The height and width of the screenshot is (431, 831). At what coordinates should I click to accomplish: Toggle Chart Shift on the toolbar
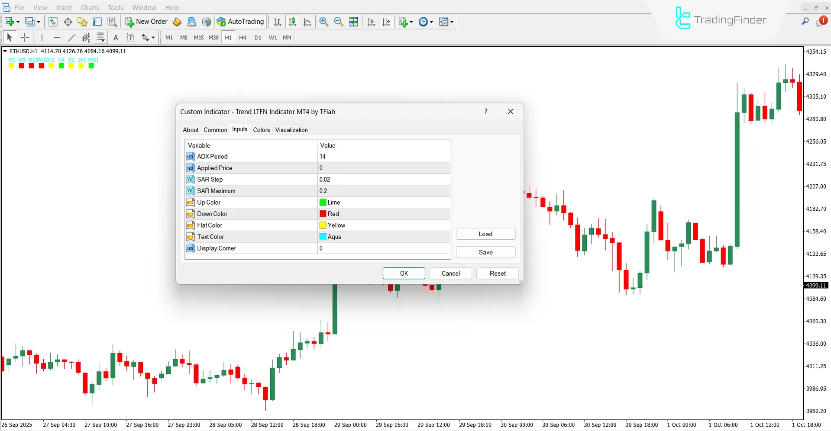click(386, 22)
